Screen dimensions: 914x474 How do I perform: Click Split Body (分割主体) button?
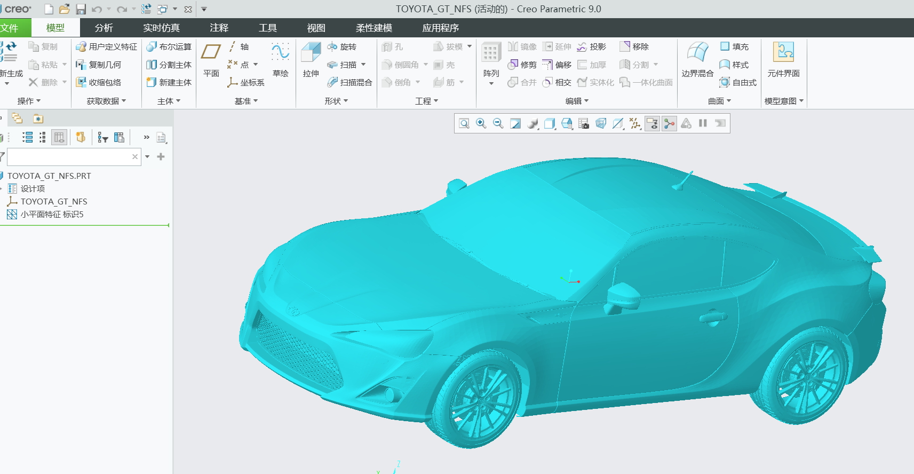click(169, 65)
